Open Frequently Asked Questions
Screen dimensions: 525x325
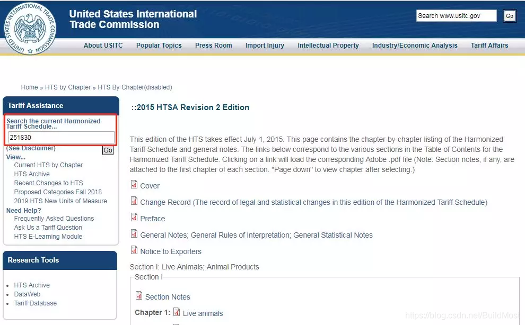click(54, 219)
